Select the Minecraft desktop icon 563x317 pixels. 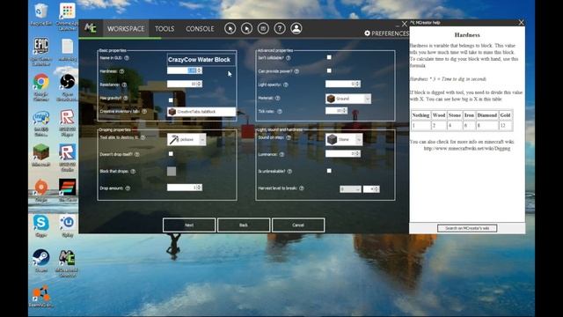[x=41, y=155]
